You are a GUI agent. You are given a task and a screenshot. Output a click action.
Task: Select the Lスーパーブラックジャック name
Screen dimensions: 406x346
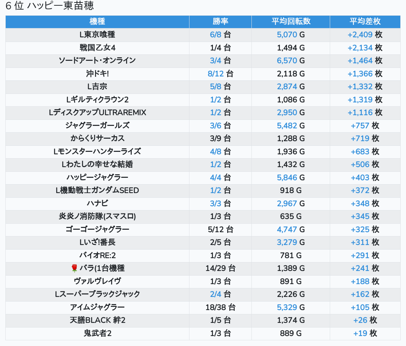(97, 294)
